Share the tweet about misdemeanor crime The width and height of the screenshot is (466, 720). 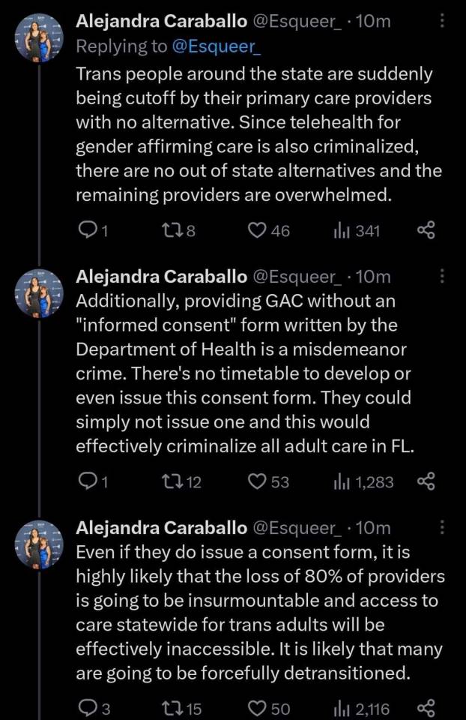click(x=426, y=481)
